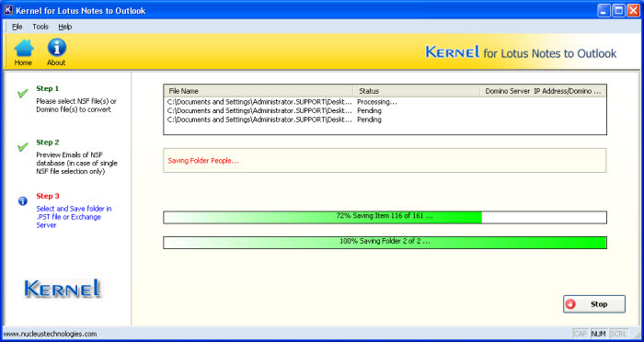This screenshot has height=342, width=644.
Task: Click 'Please select NSF file(s)' description
Action: pyautogui.click(x=76, y=105)
